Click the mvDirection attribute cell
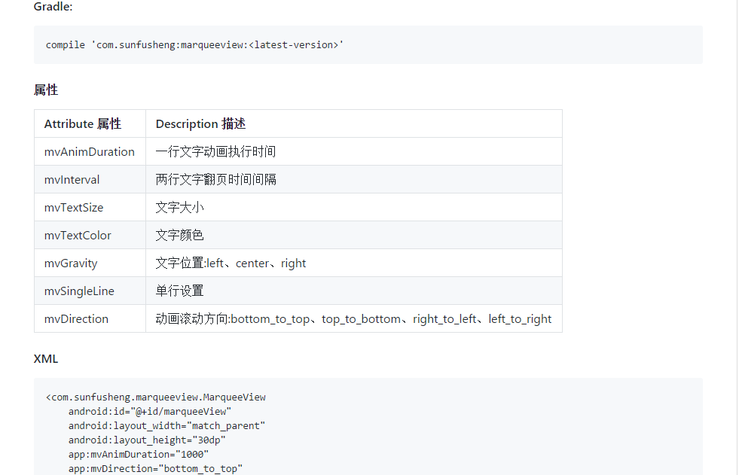This screenshot has width=739, height=475. click(90, 318)
